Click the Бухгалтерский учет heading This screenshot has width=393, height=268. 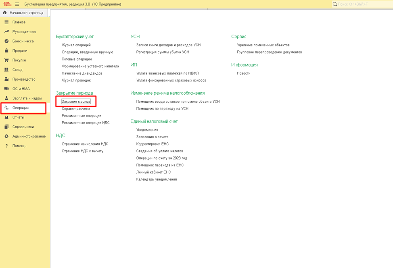75,37
